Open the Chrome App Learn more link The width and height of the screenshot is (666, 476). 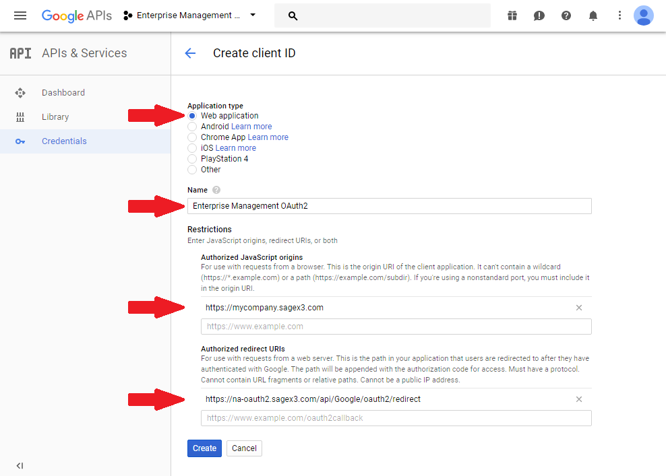268,137
